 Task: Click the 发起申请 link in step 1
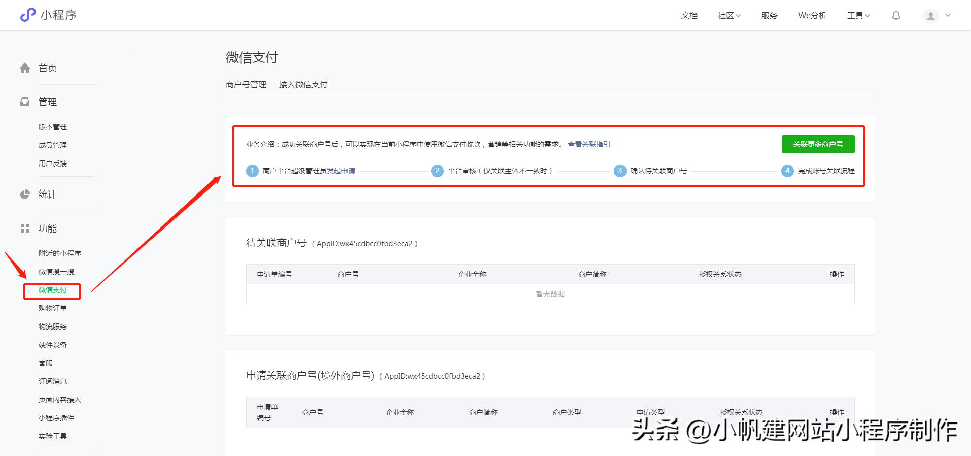coord(341,171)
